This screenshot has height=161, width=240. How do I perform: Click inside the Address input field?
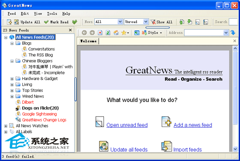click(204, 33)
